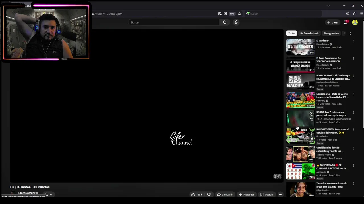Save video with Guardar button
Viewport: 364px width, 204px height.
pos(267,194)
